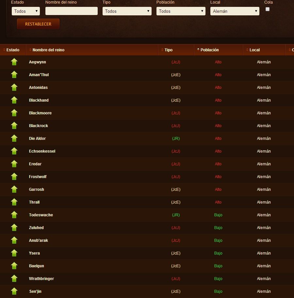Click the (JcE) type for Garrosh

[176, 189]
